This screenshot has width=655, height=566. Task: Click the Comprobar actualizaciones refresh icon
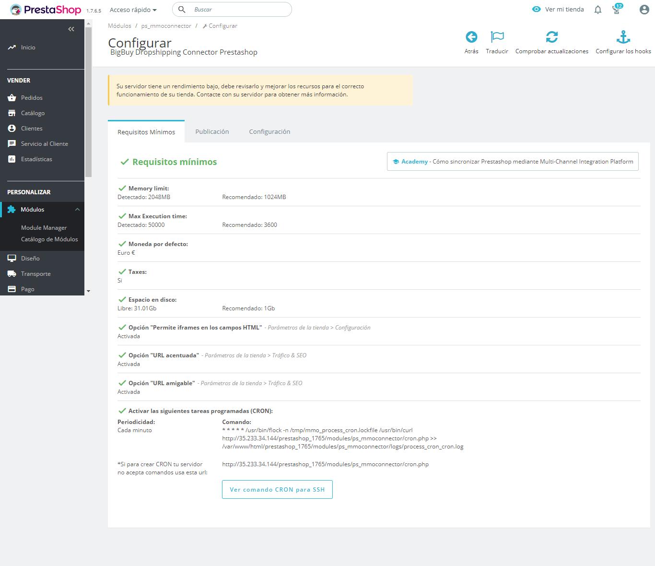551,37
